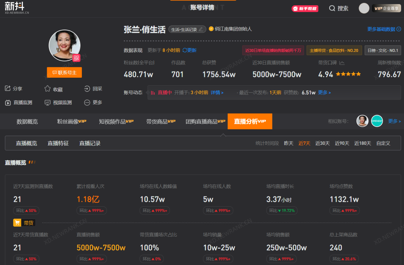Screen dimensions: 404x265
Task: Click 主播带货·食品饮料·NO.20 tag
Action: (334, 50)
